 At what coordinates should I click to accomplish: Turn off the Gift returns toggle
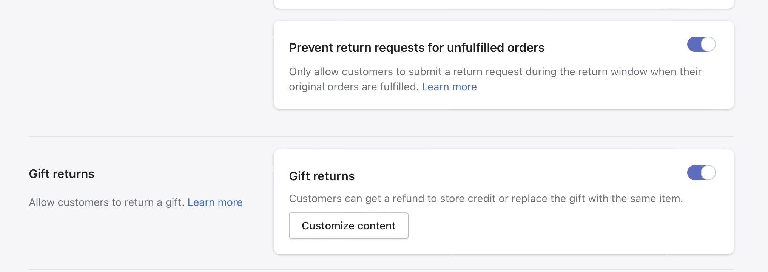[701, 173]
